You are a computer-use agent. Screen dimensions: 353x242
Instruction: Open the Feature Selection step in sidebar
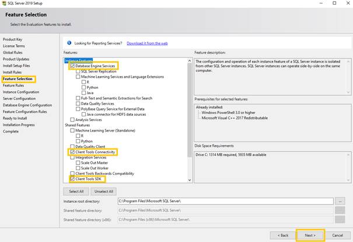click(x=18, y=79)
